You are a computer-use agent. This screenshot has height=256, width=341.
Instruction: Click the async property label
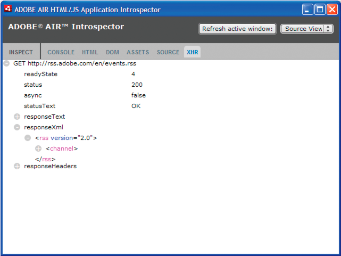pos(32,95)
